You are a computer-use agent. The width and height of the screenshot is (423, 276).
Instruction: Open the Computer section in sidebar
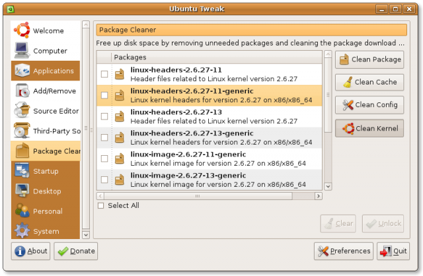46,51
